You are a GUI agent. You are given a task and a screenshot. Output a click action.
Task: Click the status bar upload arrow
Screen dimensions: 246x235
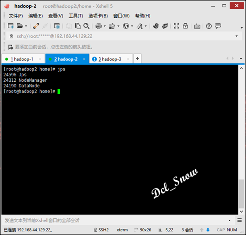202,230
